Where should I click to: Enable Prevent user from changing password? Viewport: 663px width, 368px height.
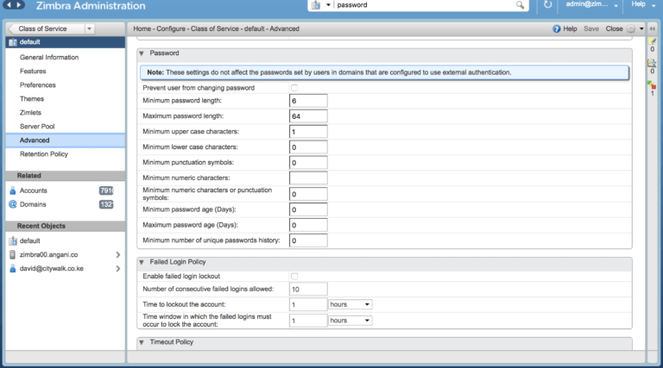[294, 88]
